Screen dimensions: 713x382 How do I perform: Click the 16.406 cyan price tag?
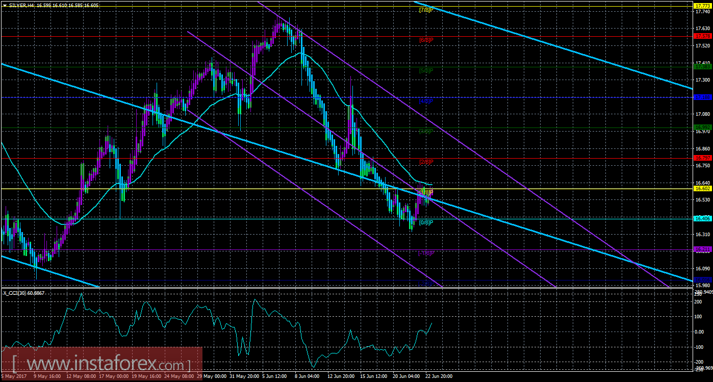pyautogui.click(x=702, y=219)
